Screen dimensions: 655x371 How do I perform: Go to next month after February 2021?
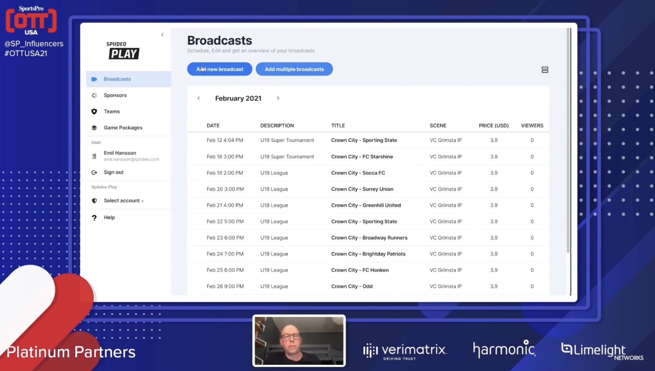click(278, 98)
